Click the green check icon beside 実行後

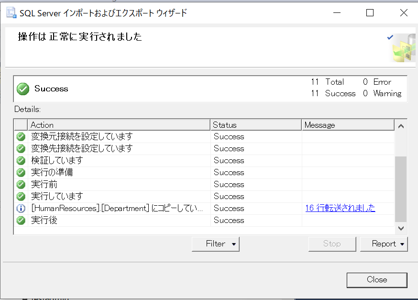[x=21, y=220]
